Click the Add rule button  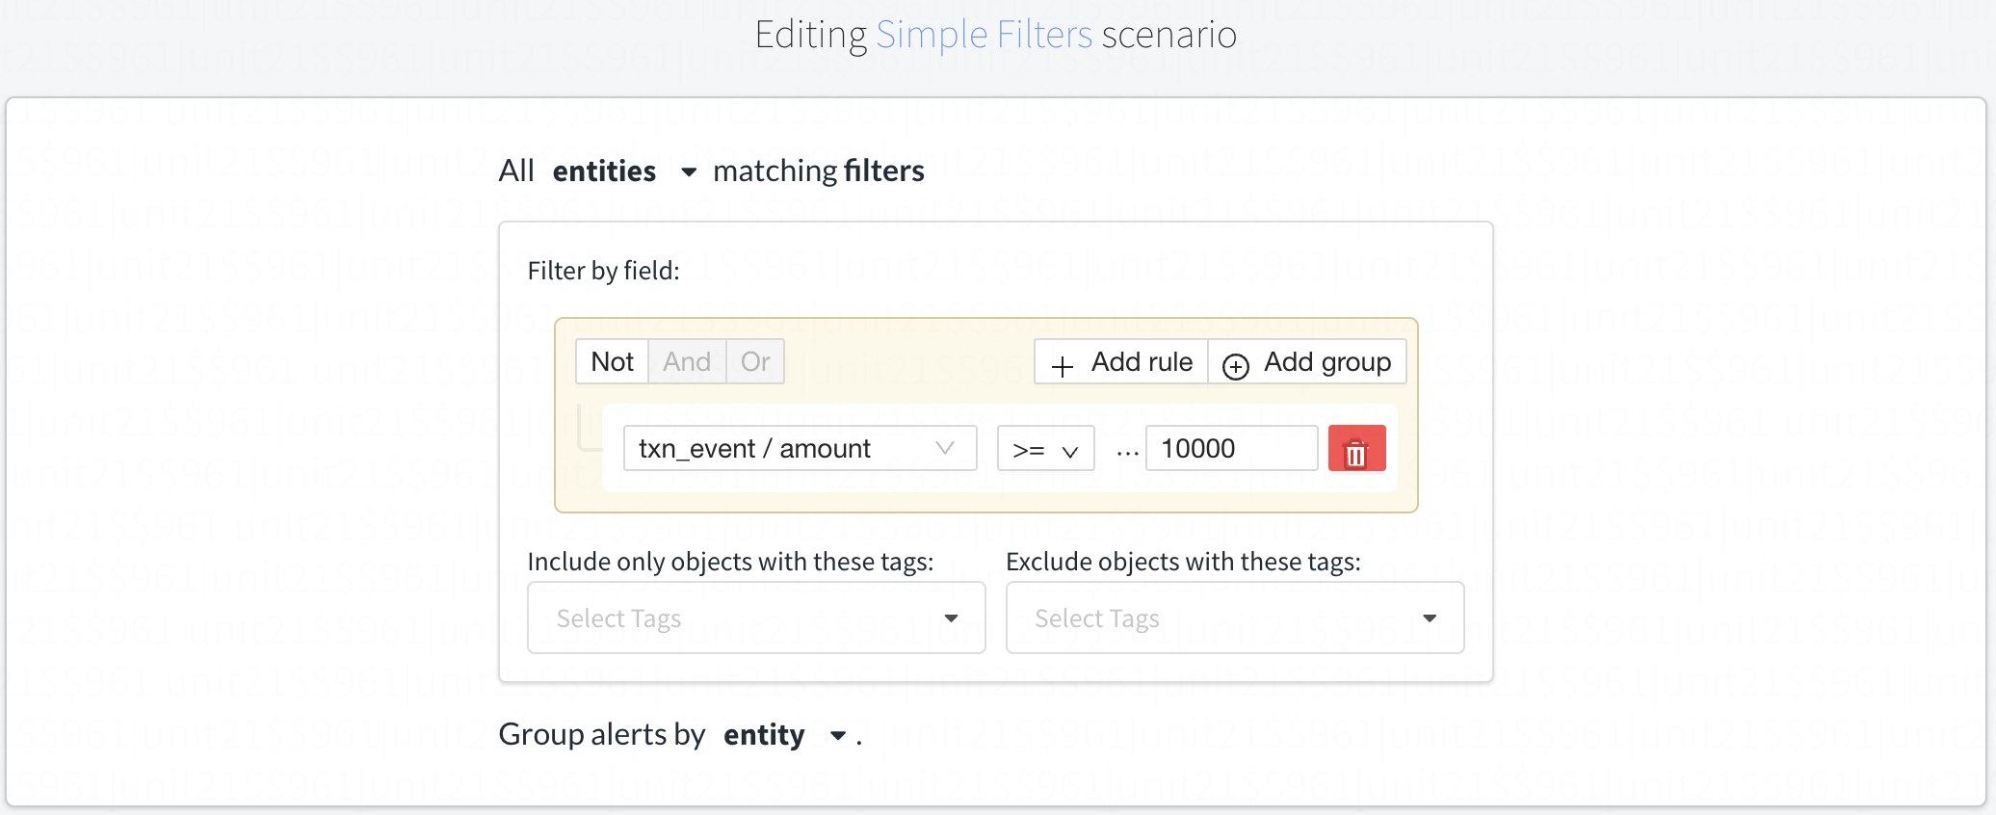[1122, 362]
